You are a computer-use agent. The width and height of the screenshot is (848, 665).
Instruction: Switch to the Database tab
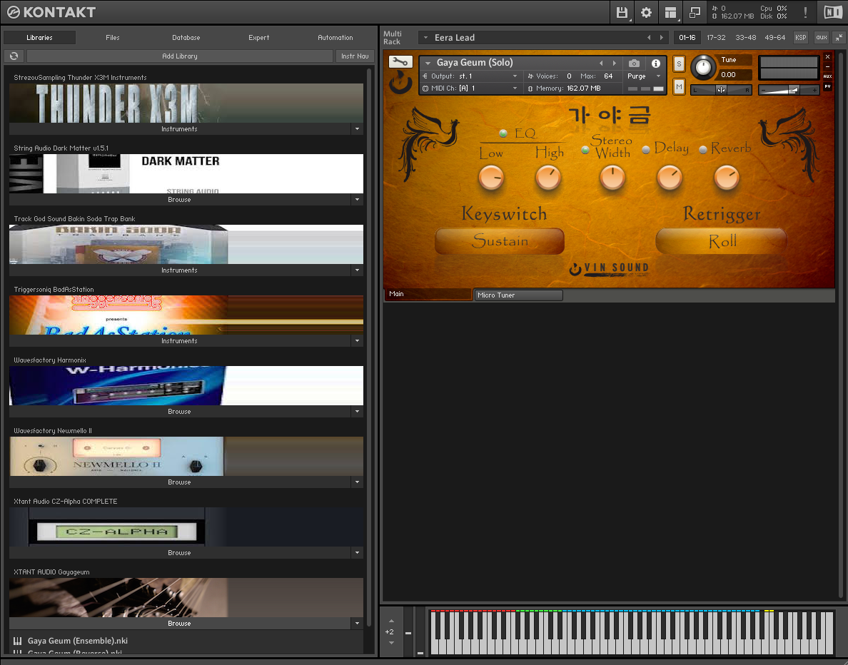click(186, 37)
